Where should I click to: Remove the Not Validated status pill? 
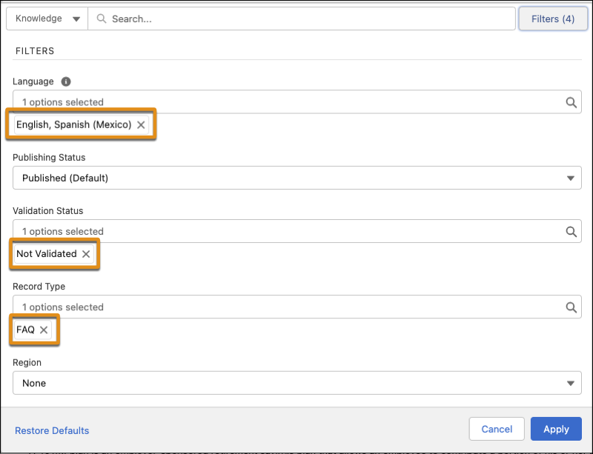(x=85, y=253)
